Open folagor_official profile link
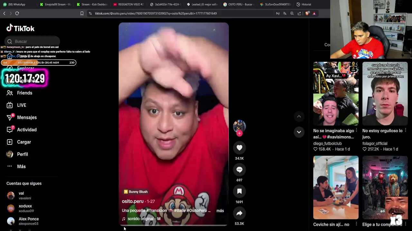Screen dimensions: 412x231 (375, 143)
